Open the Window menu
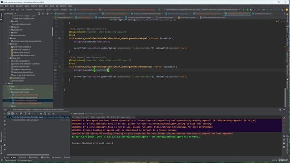Image resolution: width=290 pixels, height=163 pixels. click(63, 6)
